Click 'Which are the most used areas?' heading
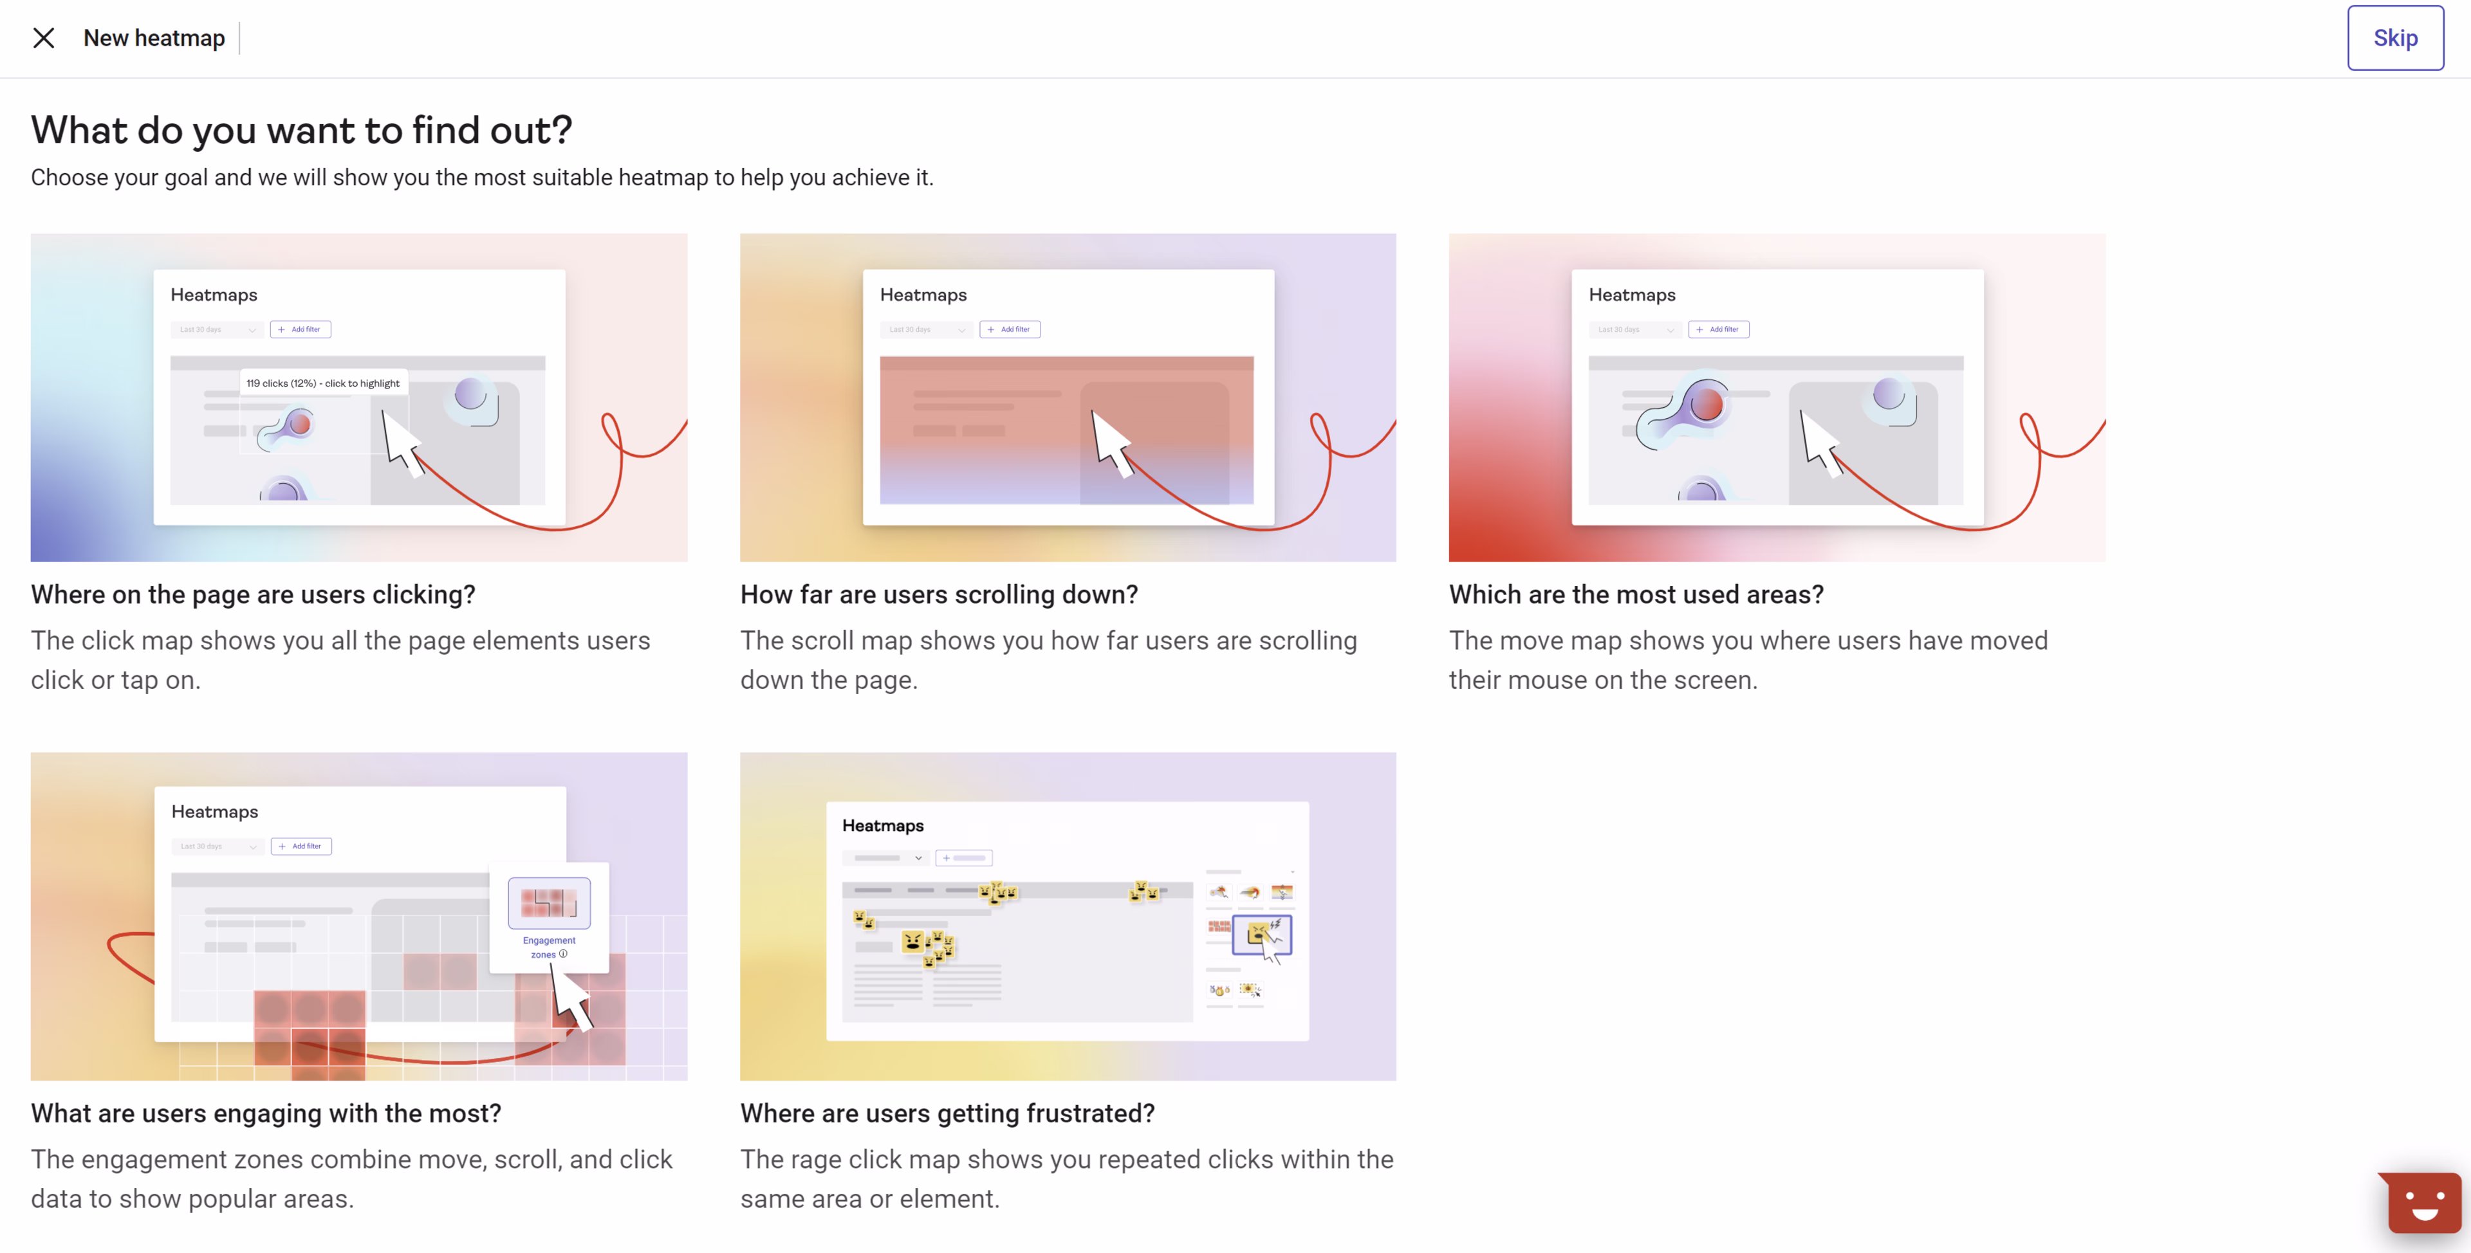2471x1253 pixels. click(x=1636, y=594)
